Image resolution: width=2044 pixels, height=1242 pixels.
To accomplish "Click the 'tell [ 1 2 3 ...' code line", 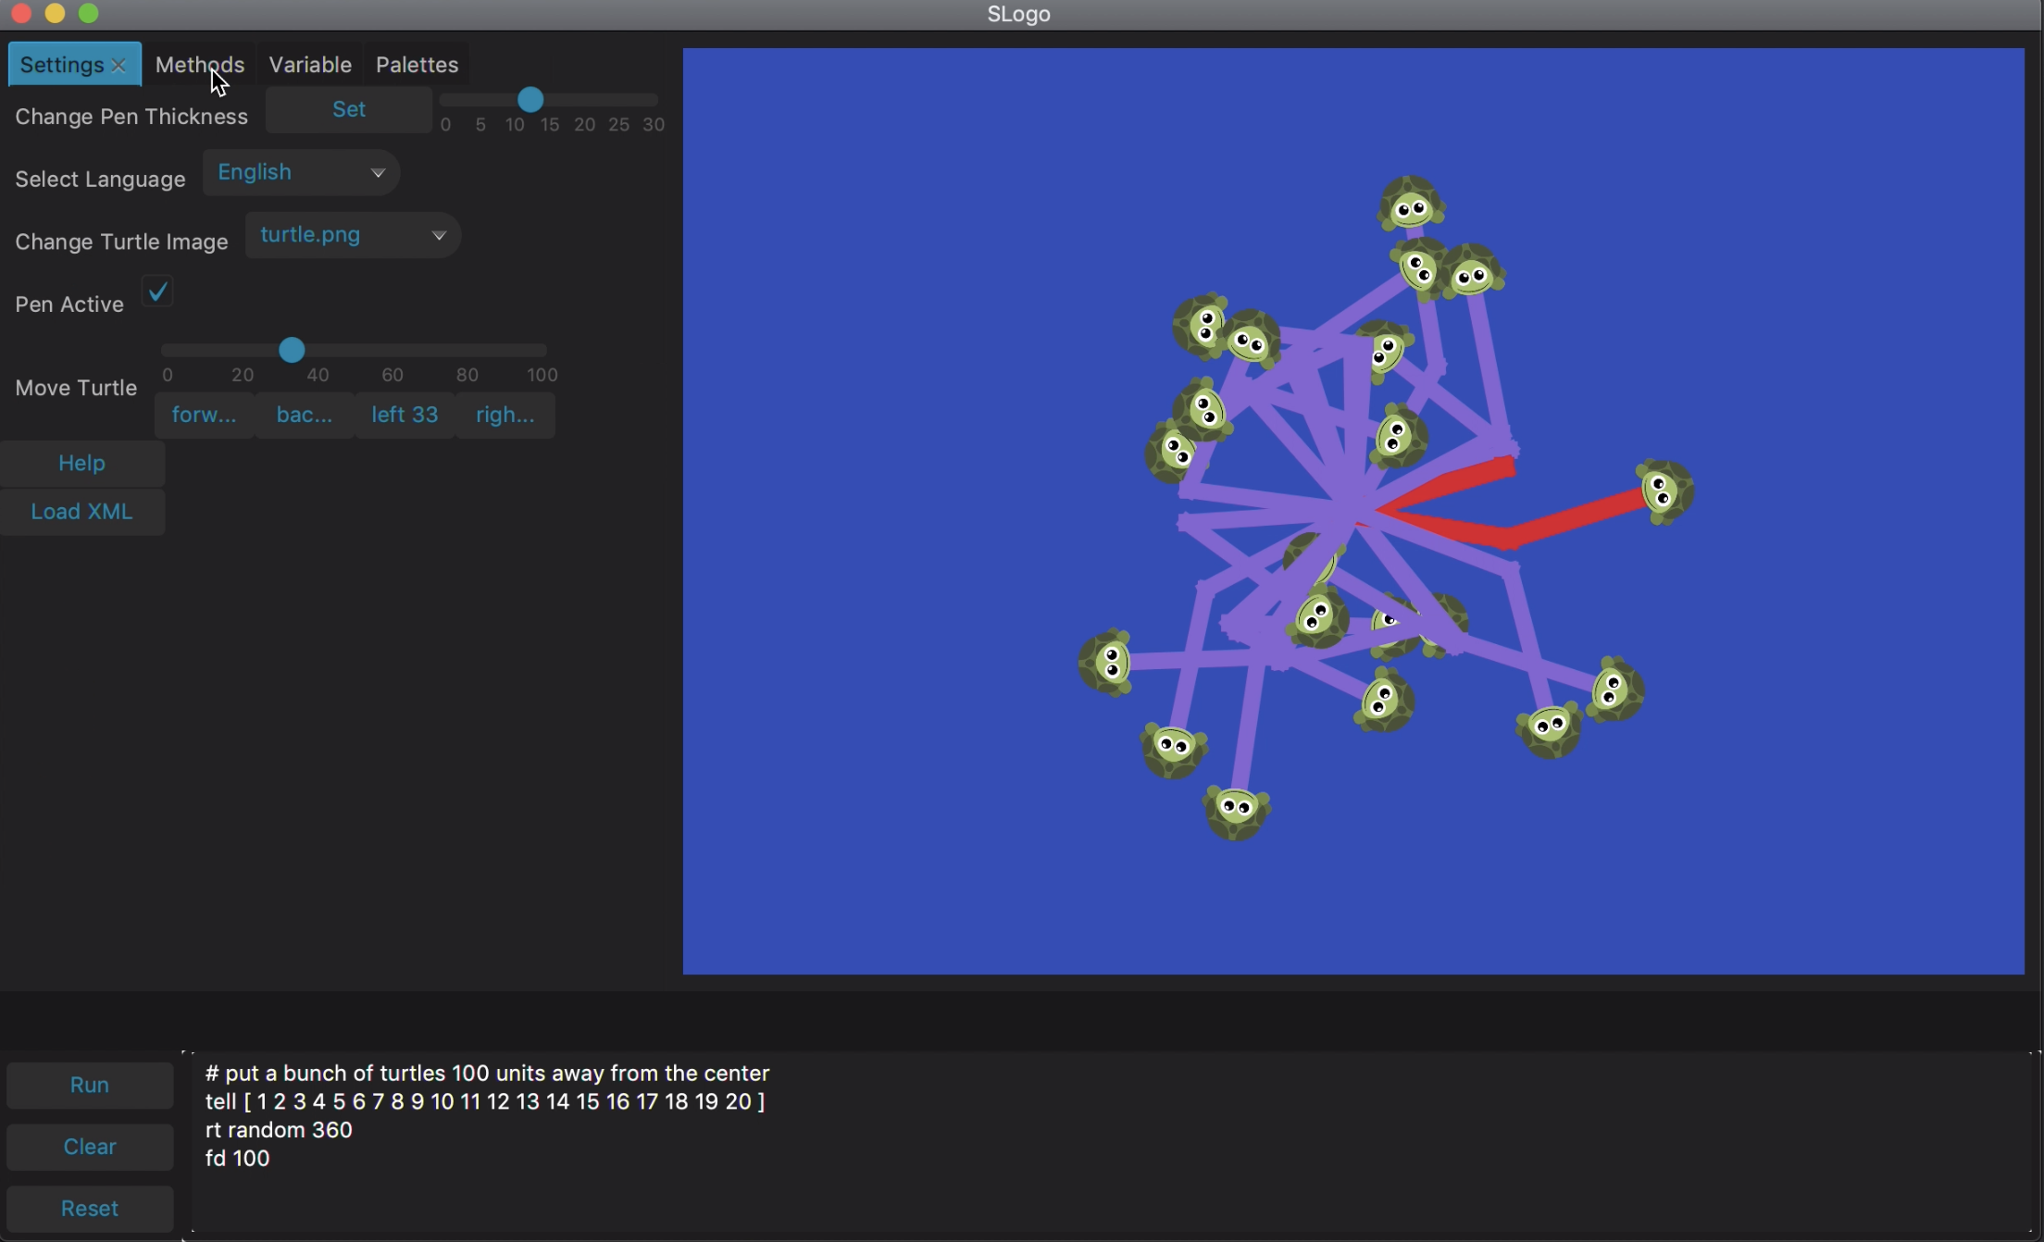I will click(x=485, y=1101).
